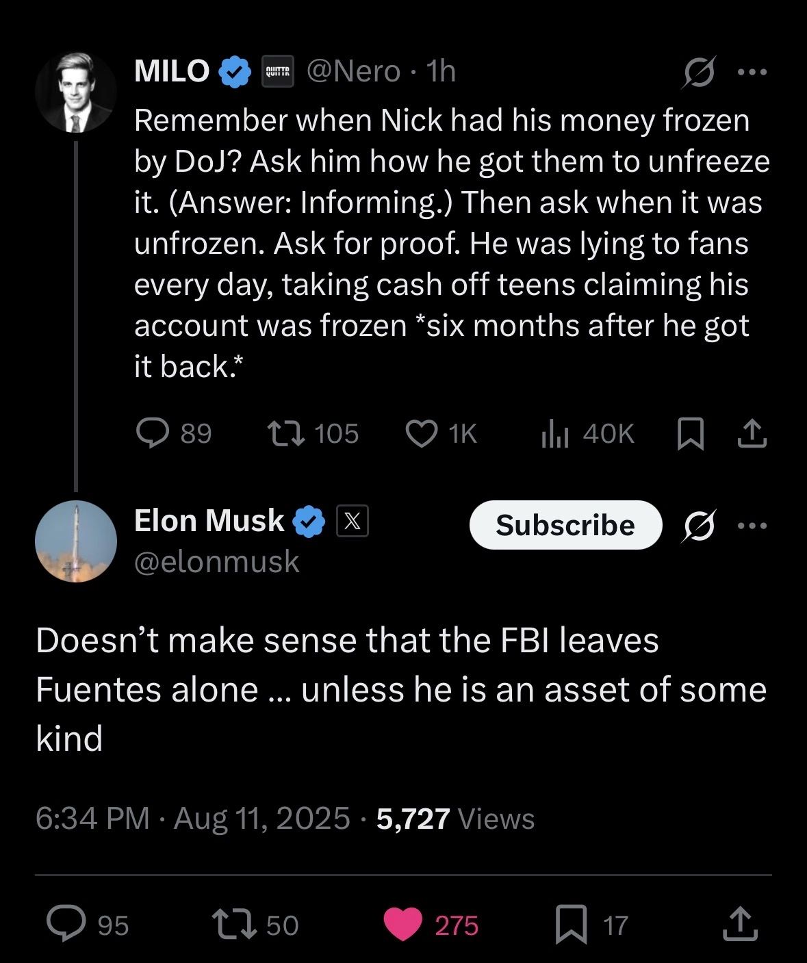Bookmark MILO's post

point(690,434)
